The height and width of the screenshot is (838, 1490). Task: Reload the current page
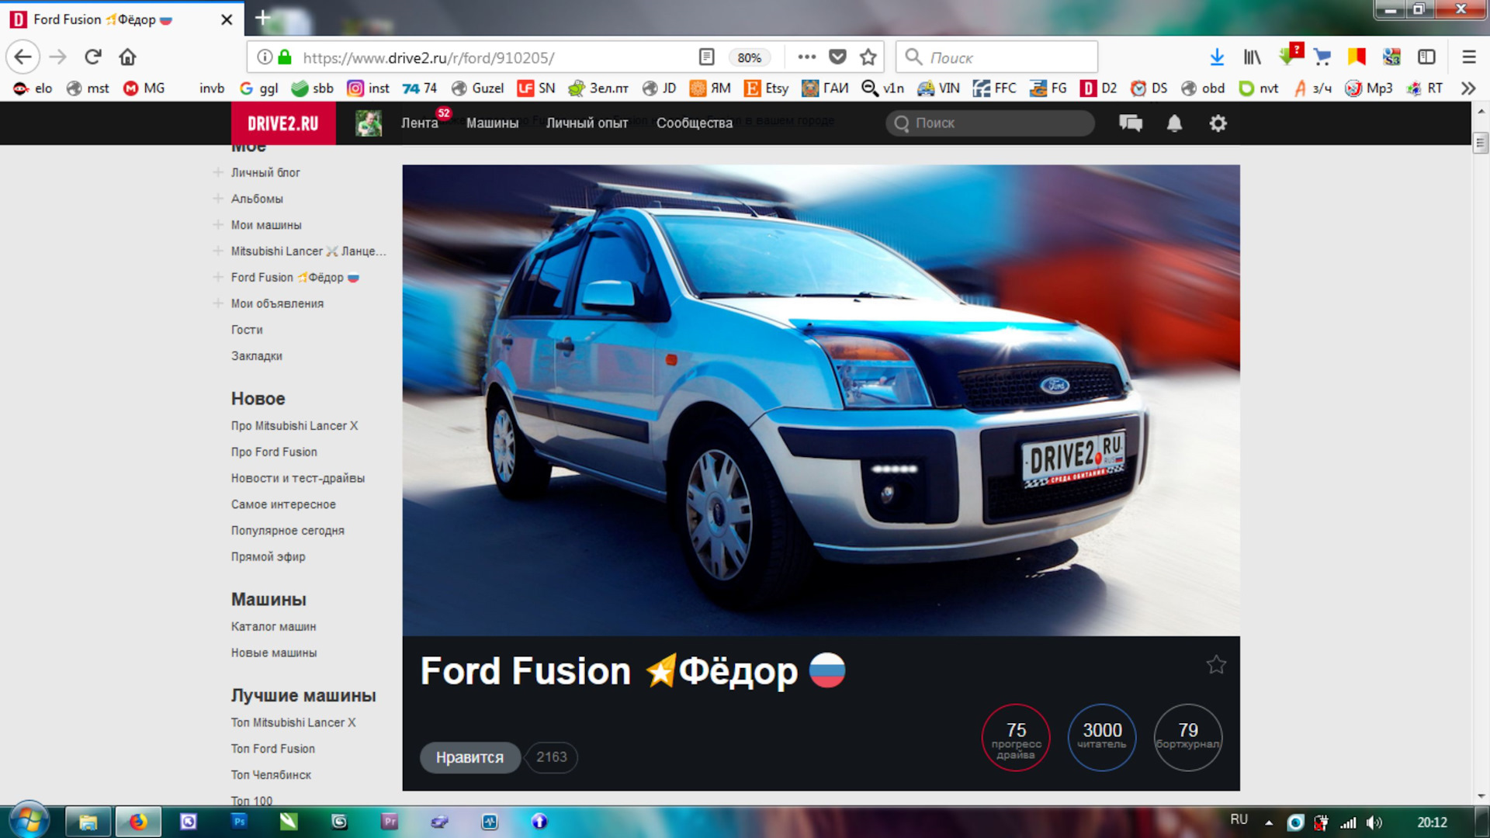click(93, 57)
